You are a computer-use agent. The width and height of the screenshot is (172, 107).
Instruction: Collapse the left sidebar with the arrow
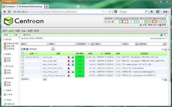pyautogui.click(x=19, y=37)
